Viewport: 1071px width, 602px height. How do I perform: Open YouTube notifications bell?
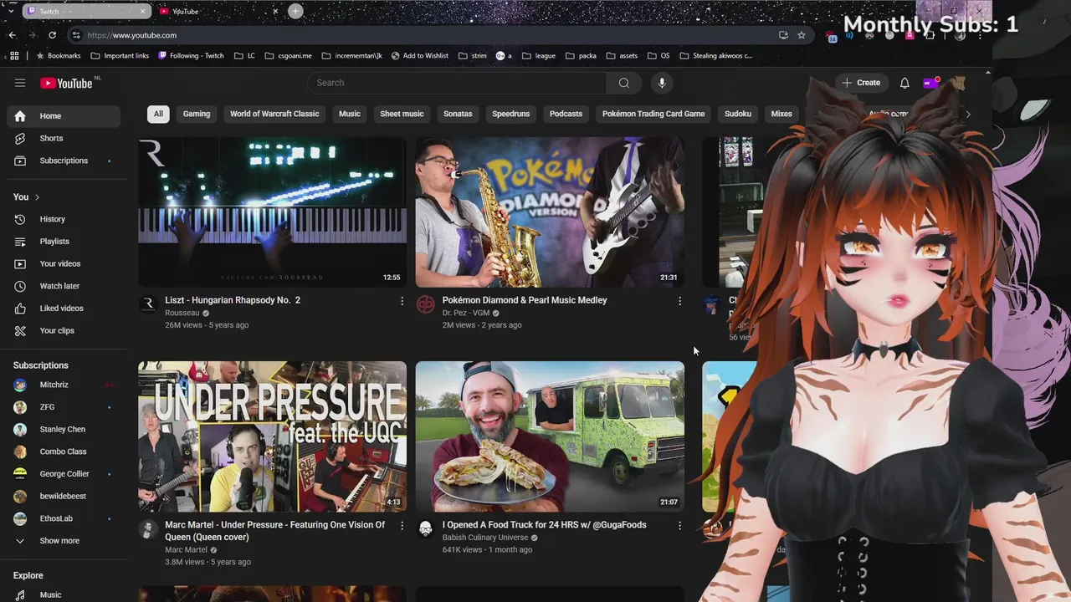coord(904,83)
